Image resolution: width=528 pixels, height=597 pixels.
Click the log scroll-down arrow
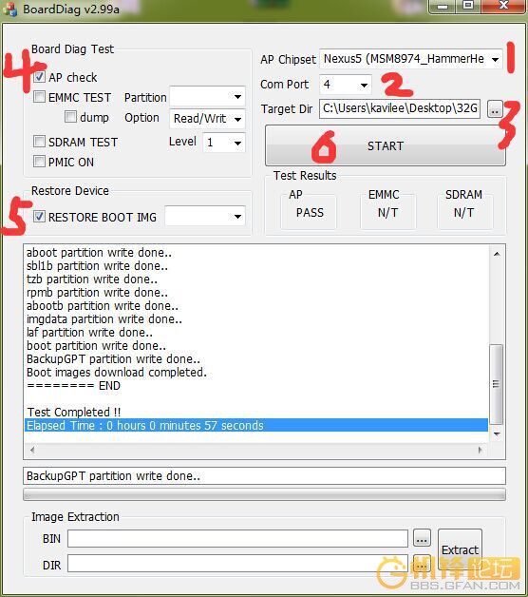point(497,433)
